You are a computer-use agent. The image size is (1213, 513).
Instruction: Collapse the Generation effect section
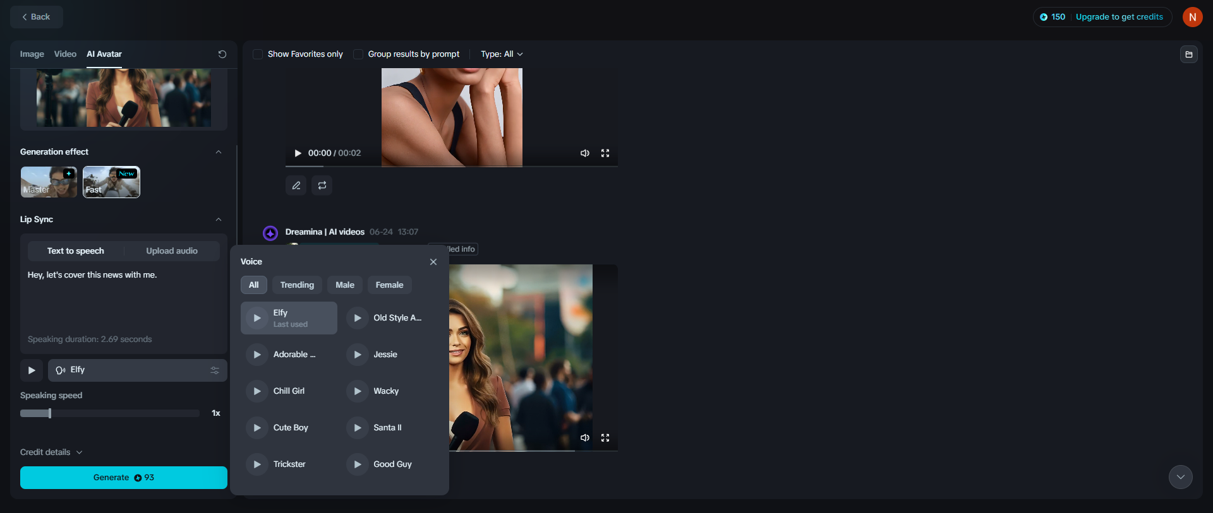[x=219, y=152]
